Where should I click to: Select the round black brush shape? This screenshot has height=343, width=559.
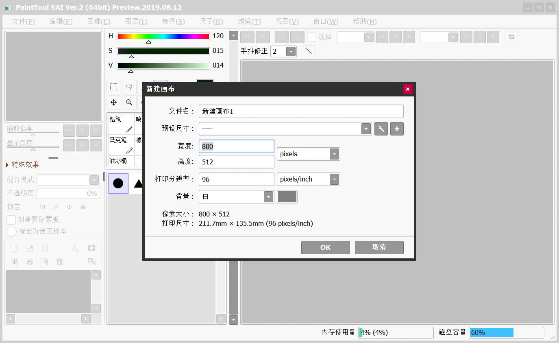click(x=118, y=184)
